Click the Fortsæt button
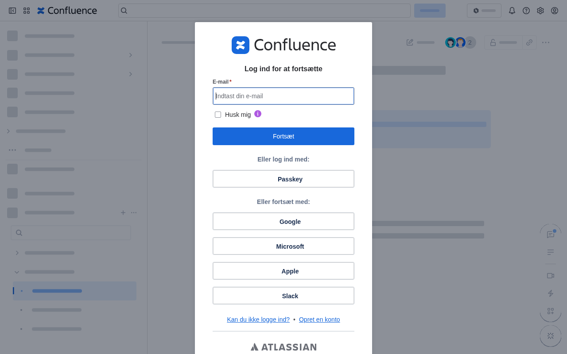 (x=283, y=136)
